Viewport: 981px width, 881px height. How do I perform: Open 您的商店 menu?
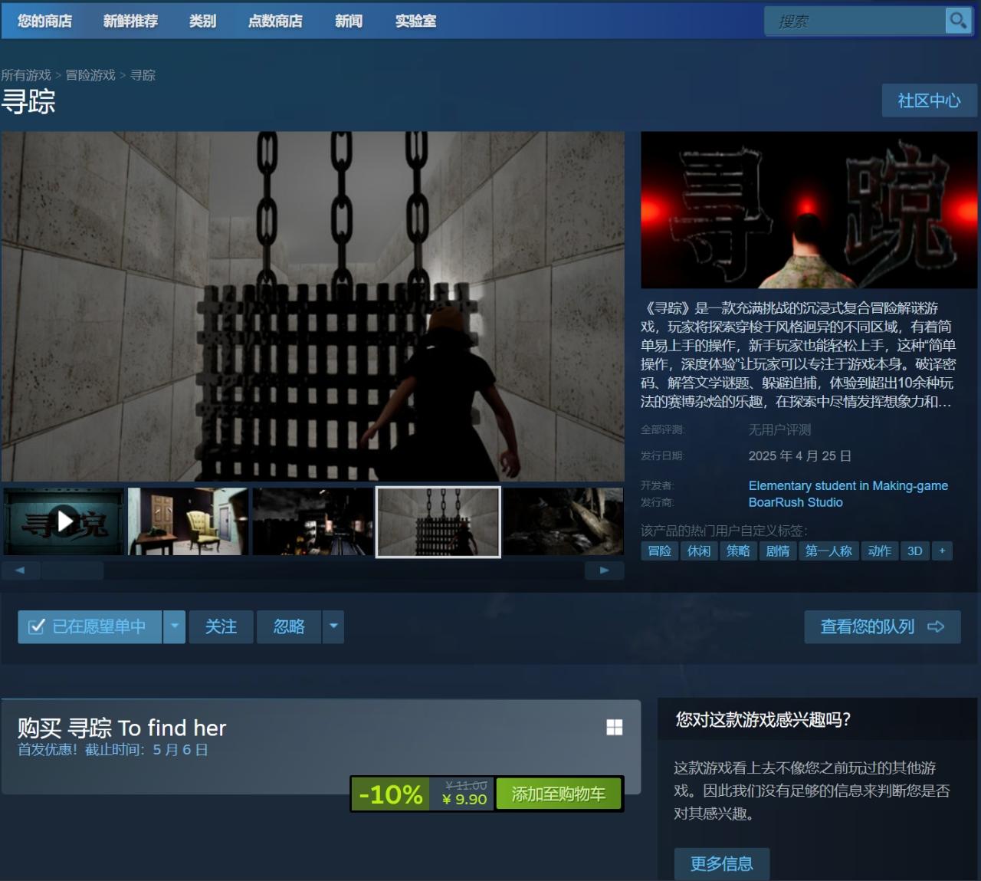coord(45,21)
